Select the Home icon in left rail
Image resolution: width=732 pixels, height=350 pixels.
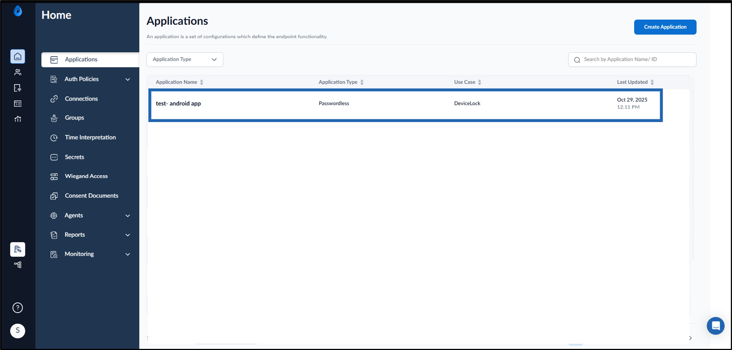point(18,56)
